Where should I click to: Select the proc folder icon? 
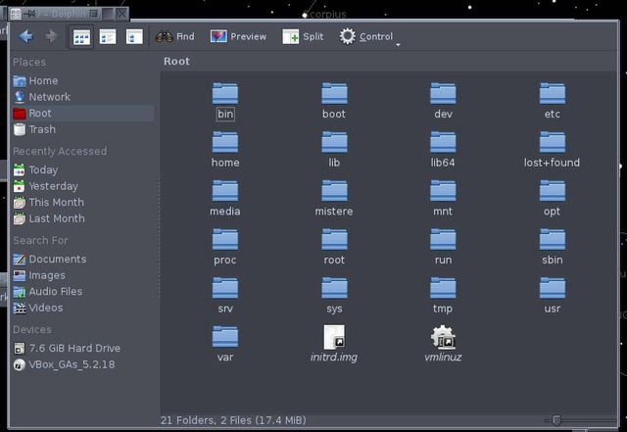click(225, 240)
